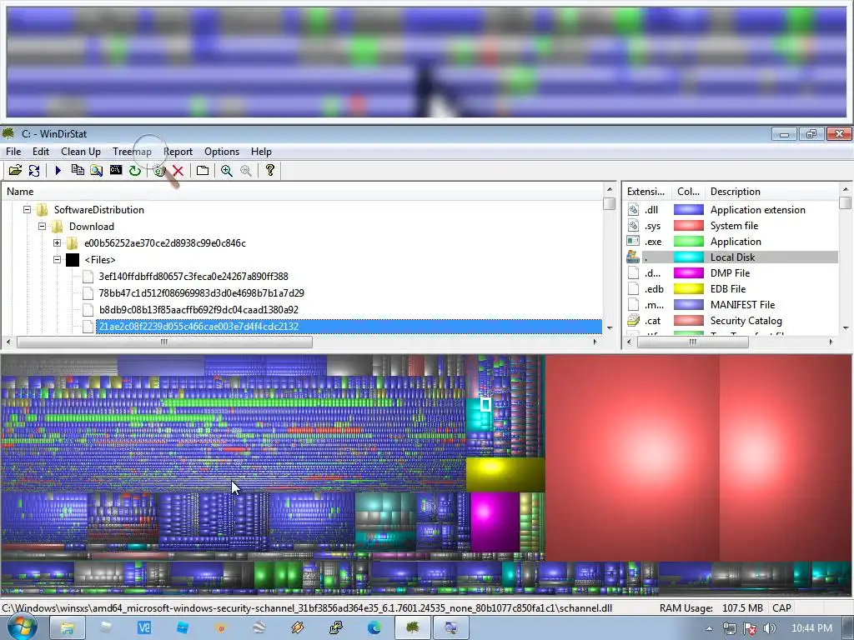
Task: Click the large red treemap block on the left
Action: click(x=632, y=457)
